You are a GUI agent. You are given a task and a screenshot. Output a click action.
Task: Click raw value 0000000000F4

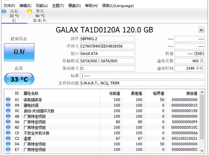click(185, 122)
